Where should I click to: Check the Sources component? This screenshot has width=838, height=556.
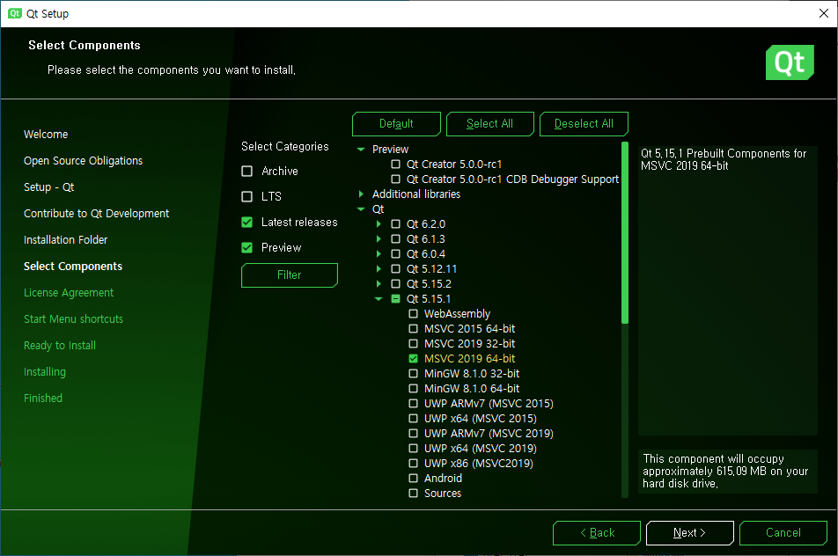pos(413,493)
